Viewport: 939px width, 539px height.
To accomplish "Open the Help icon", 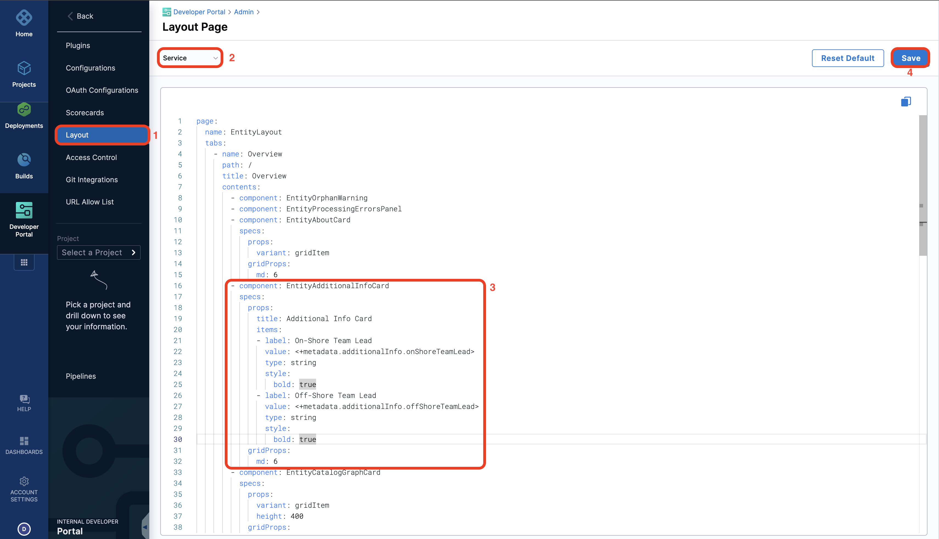I will [24, 399].
